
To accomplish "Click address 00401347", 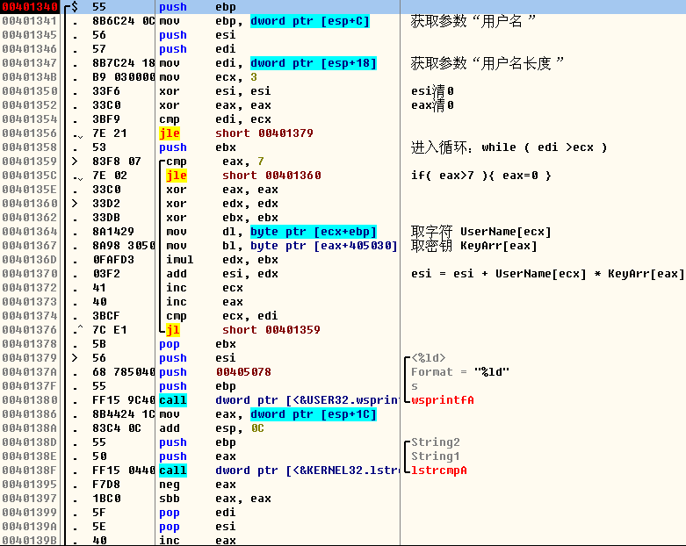I will click(30, 63).
